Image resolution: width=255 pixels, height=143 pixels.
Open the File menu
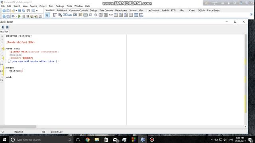3,6
